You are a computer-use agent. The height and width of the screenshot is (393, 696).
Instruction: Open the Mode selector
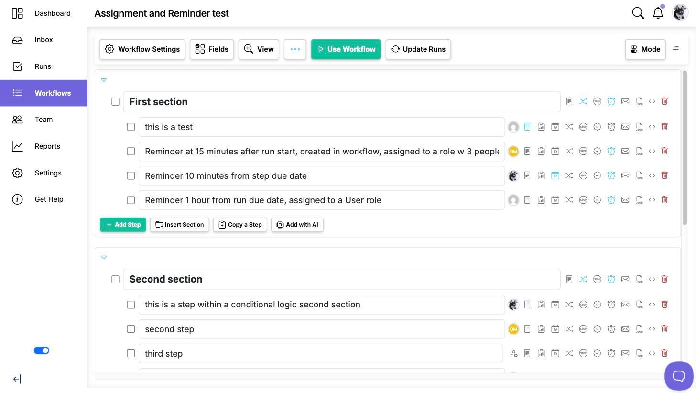pos(645,49)
